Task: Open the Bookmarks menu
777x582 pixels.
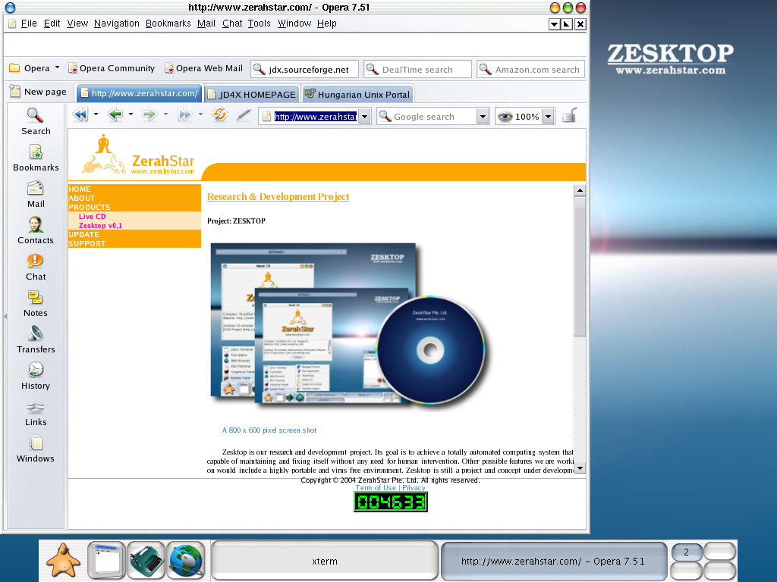Action: [168, 23]
